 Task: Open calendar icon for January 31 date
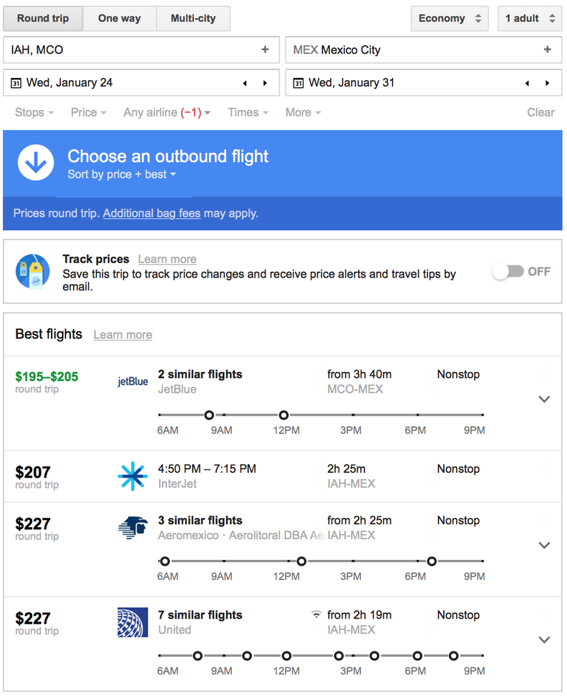click(x=299, y=83)
